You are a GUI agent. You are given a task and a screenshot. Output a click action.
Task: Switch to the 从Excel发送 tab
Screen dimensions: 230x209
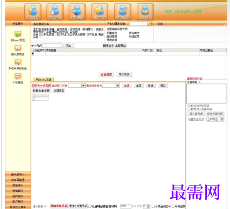44,79
